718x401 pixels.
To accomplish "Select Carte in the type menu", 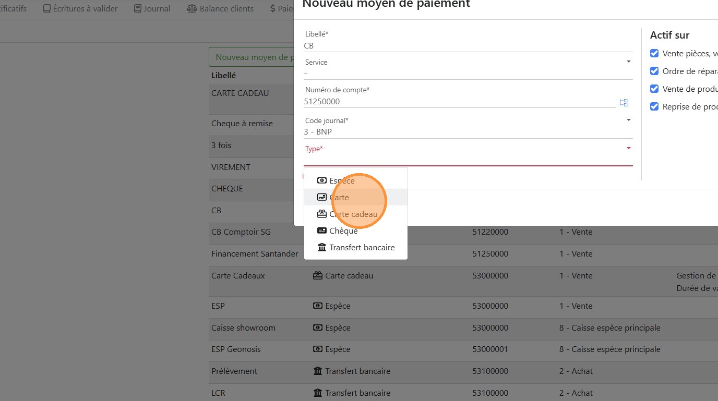I will (x=339, y=198).
